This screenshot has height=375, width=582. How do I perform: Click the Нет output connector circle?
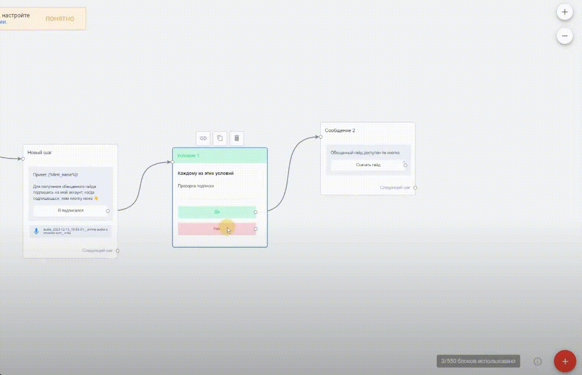coord(256,229)
